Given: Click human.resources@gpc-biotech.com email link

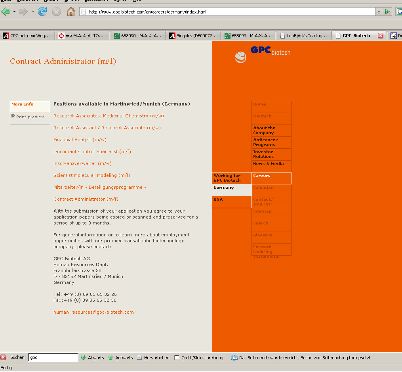Looking at the screenshot, I should coord(93,312).
